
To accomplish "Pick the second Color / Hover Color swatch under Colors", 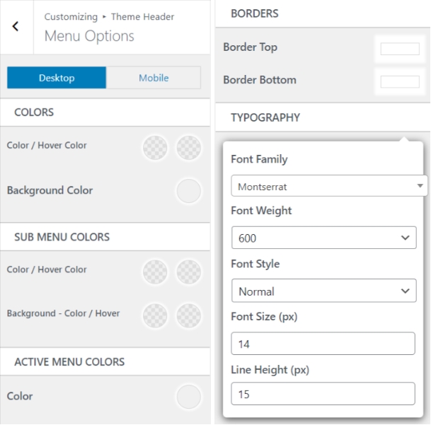I will coord(188,147).
